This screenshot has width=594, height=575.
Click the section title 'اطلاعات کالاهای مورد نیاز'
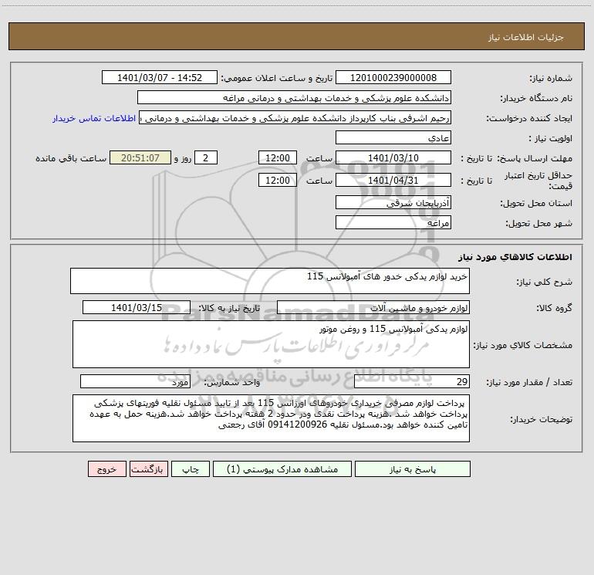[x=515, y=257]
